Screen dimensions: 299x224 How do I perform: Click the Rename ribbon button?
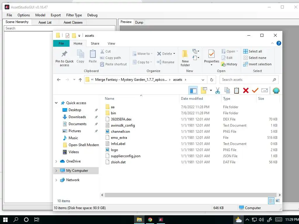[x=166, y=62]
